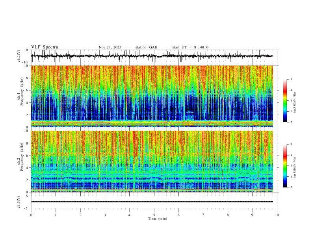Click the time axis tick label 10

(277, 215)
